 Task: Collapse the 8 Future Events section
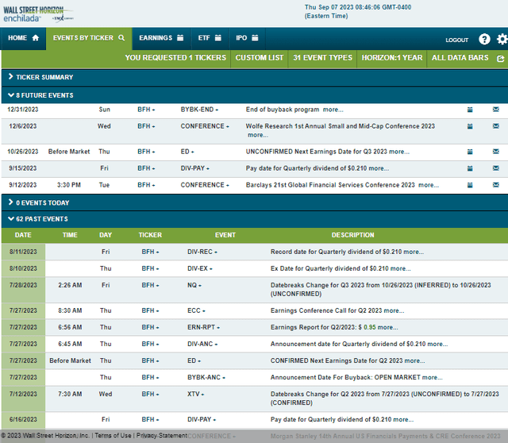(255, 95)
